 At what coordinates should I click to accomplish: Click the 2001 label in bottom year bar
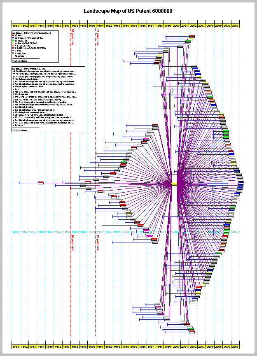[185, 347]
